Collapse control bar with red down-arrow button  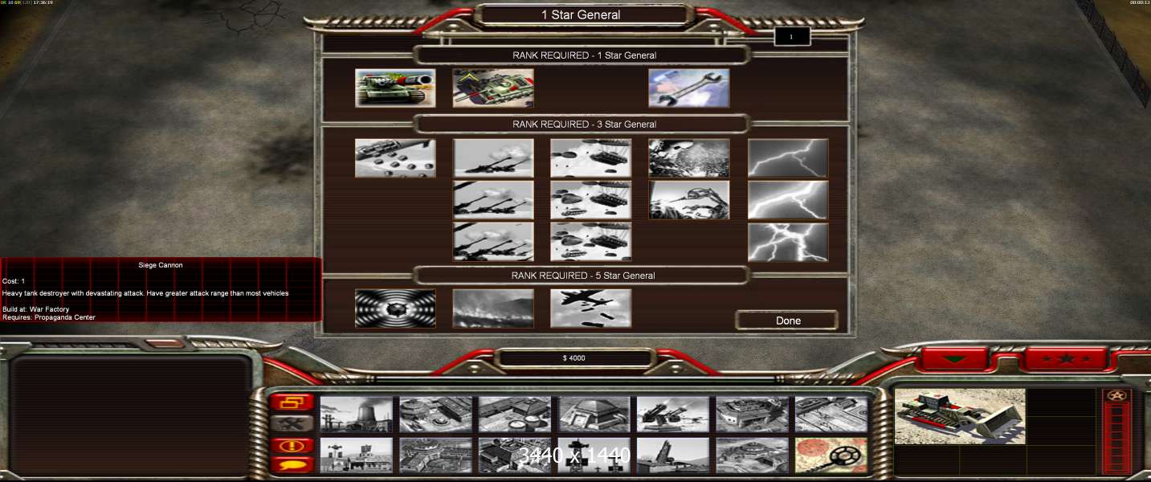(x=954, y=359)
